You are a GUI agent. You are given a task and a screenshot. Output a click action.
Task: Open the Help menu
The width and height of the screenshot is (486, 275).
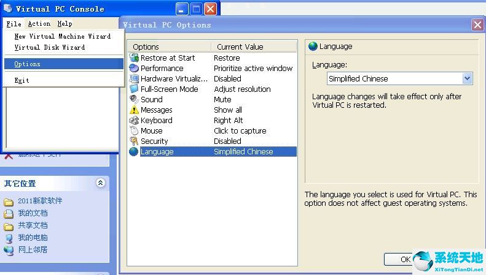click(x=65, y=23)
